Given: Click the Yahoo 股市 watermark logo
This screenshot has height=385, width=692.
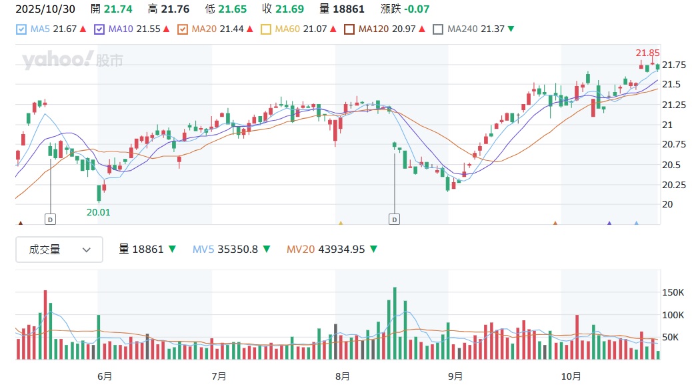Looking at the screenshot, I should point(73,61).
